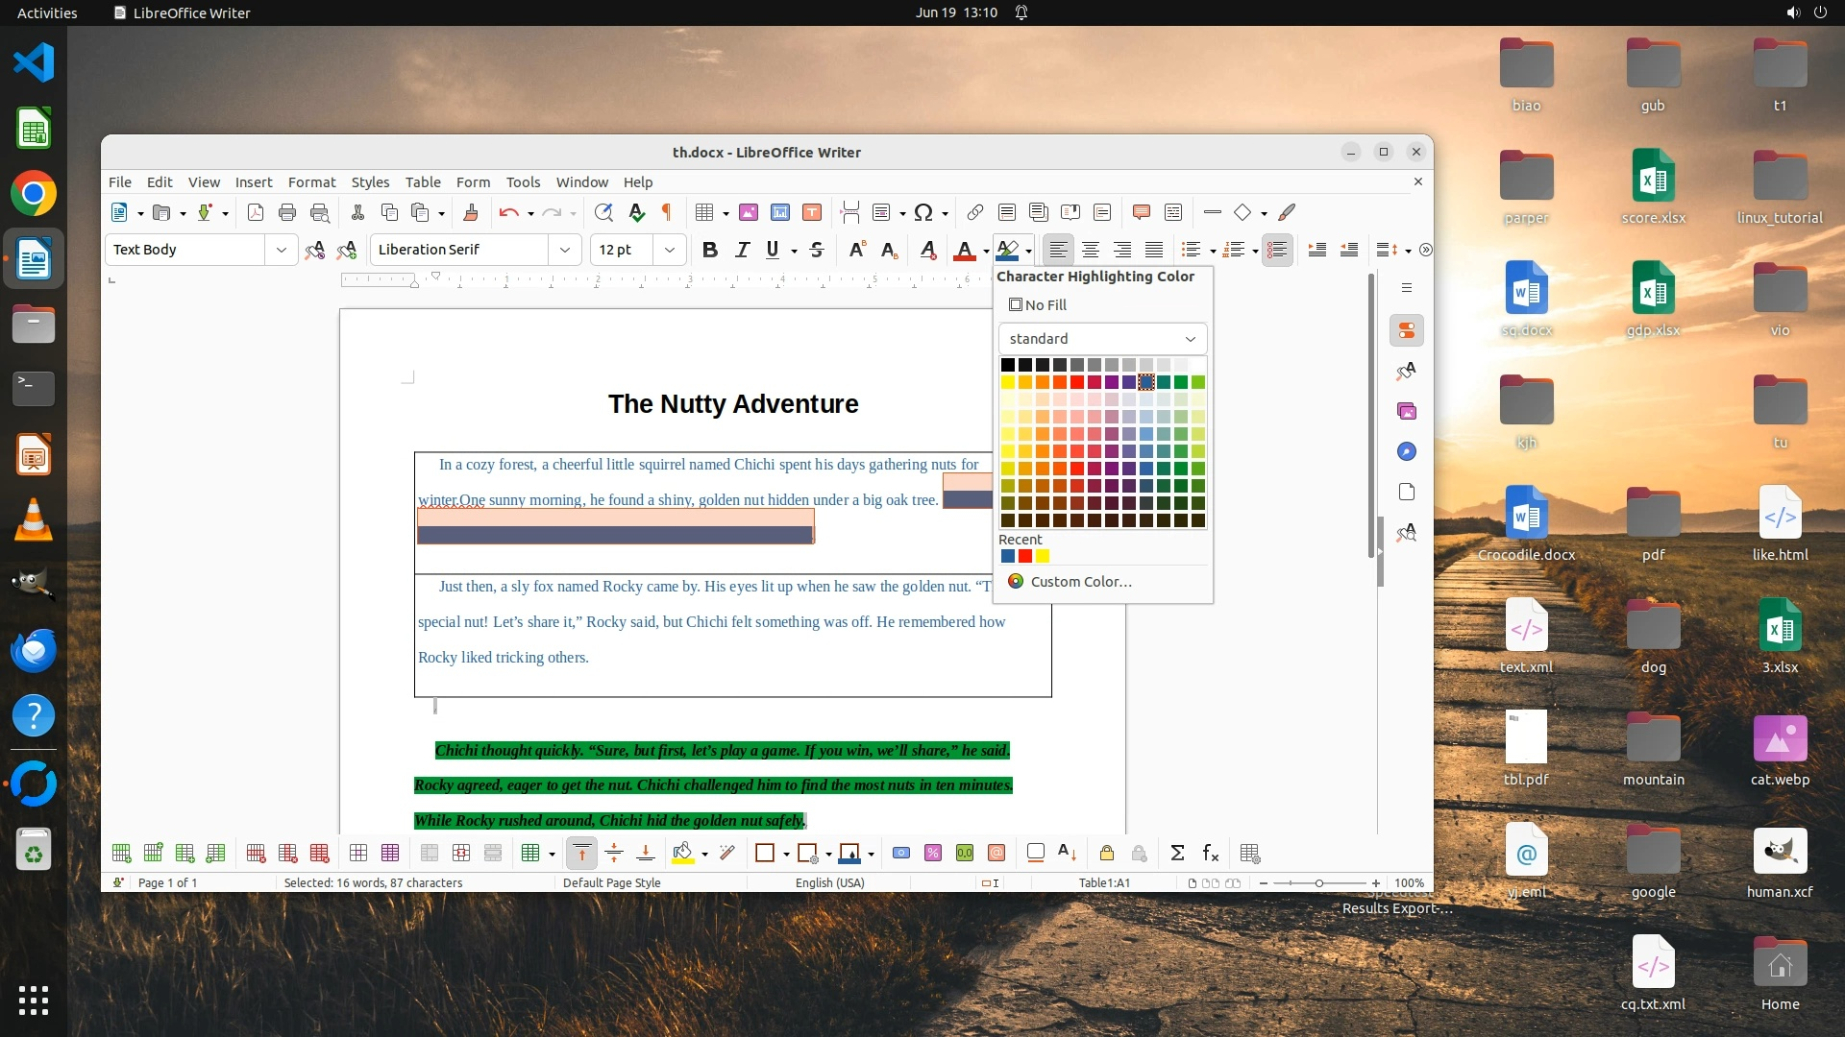Click the paragraph style Text Body field
The height and width of the screenshot is (1037, 1845).
[x=184, y=250]
